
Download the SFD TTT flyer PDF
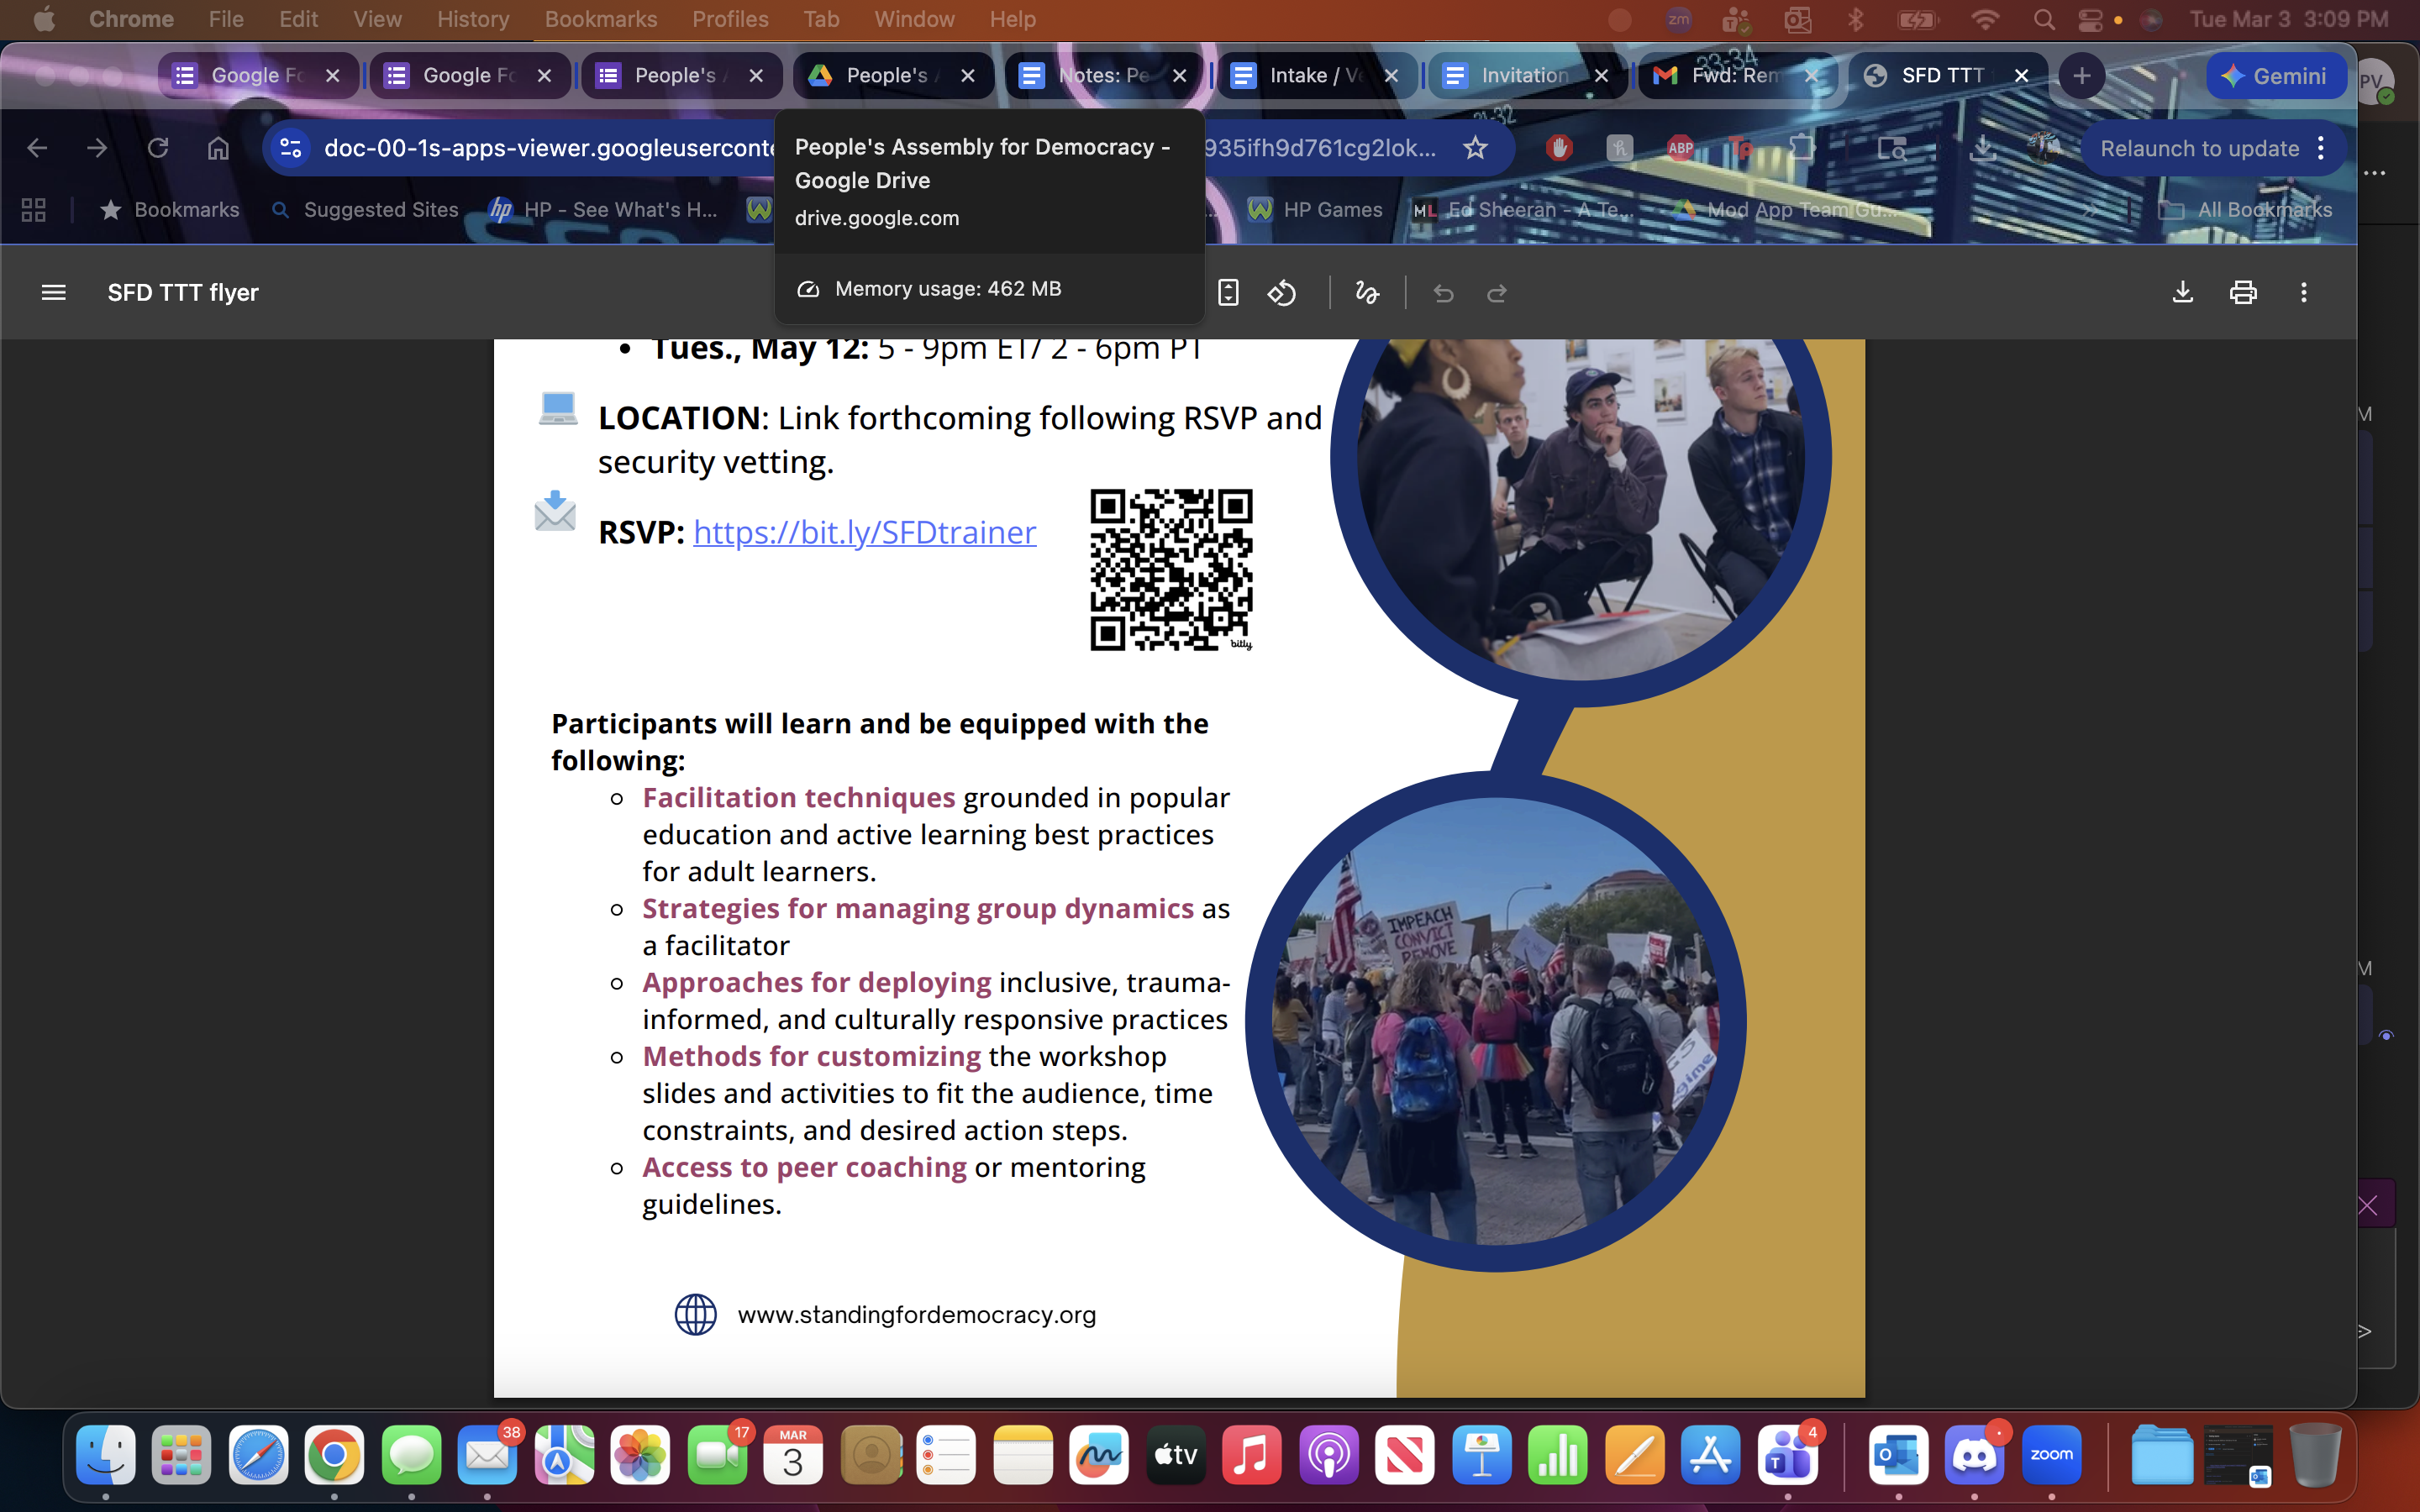coord(2182,292)
